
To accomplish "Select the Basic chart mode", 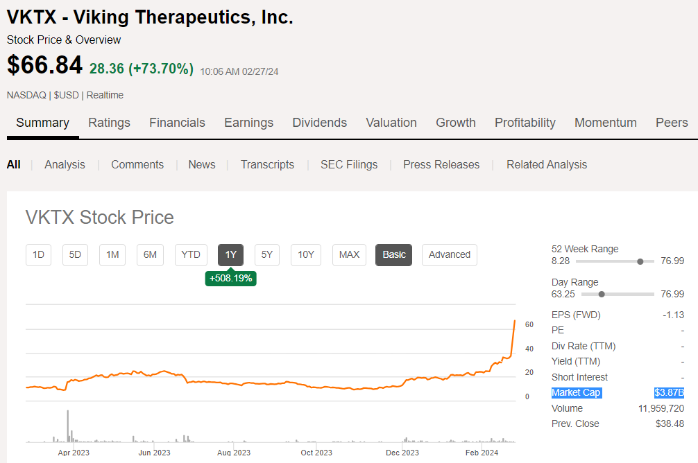I will click(x=394, y=254).
